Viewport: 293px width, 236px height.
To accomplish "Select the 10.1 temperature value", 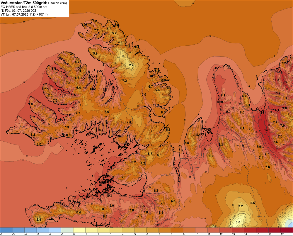I will click(x=109, y=196).
